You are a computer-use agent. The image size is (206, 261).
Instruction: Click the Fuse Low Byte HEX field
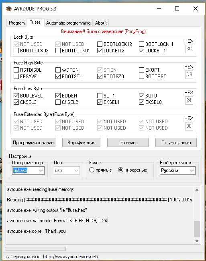point(189,100)
